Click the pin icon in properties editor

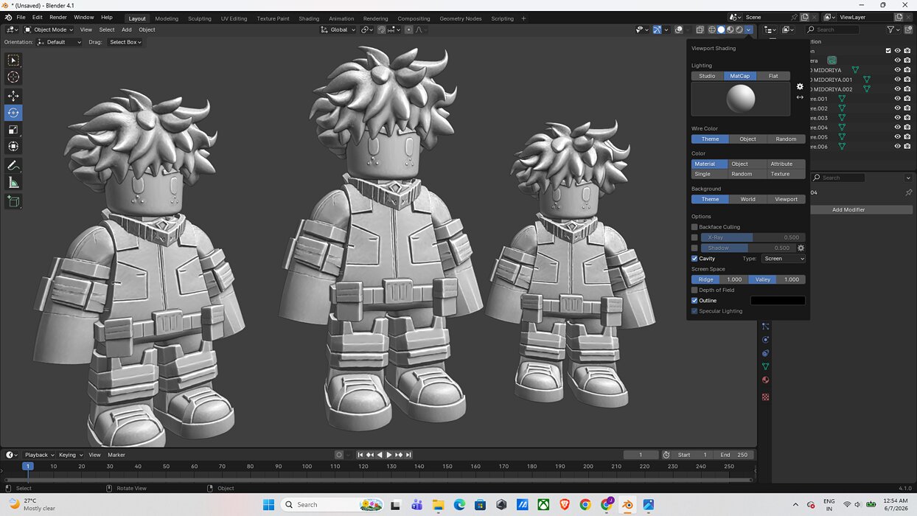coord(908,192)
